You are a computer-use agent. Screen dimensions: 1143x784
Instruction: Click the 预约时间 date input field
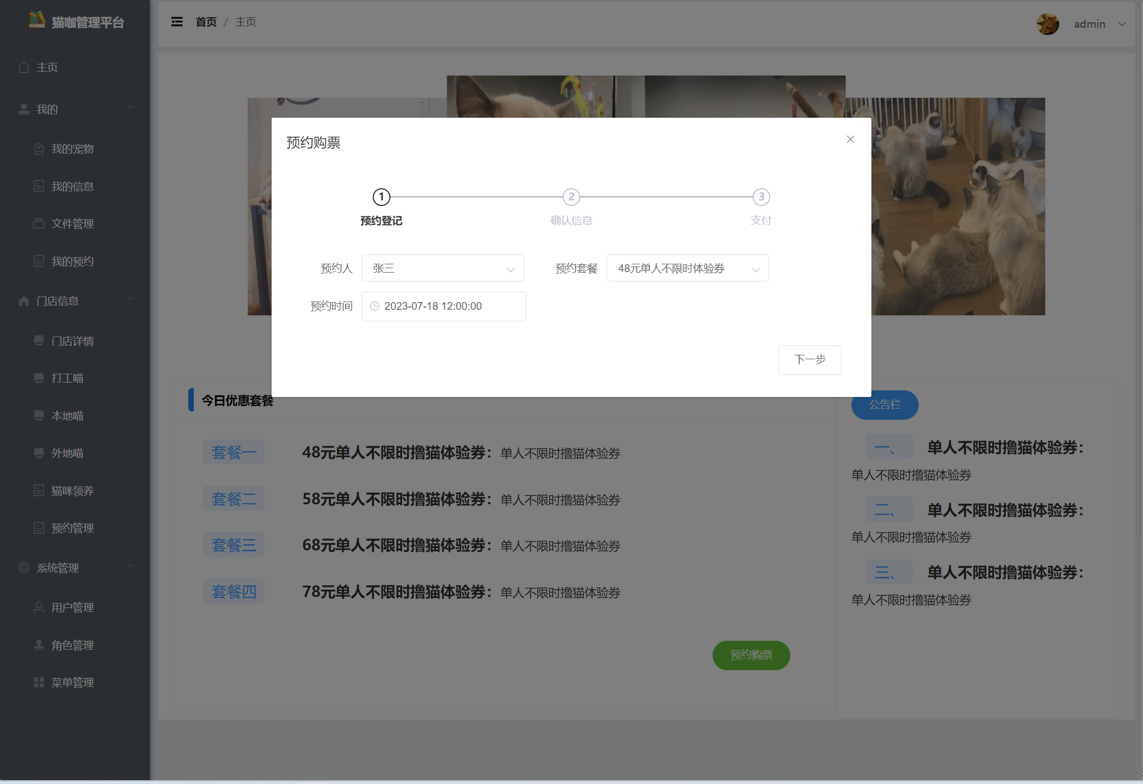(x=444, y=306)
